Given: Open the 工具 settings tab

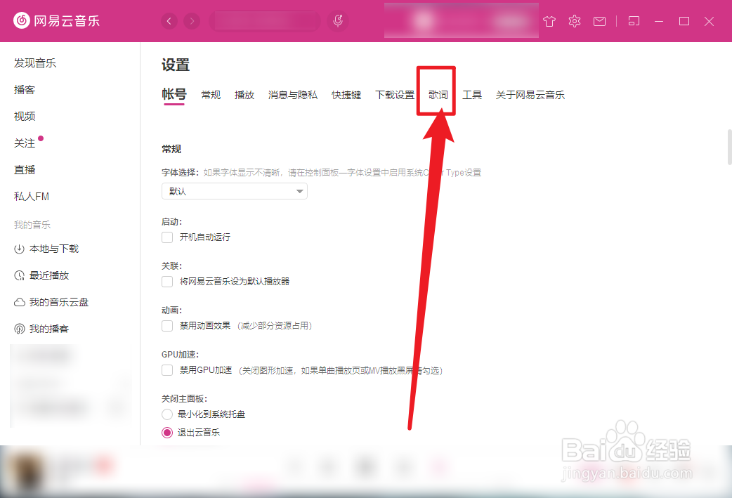Looking at the screenshot, I should [472, 95].
